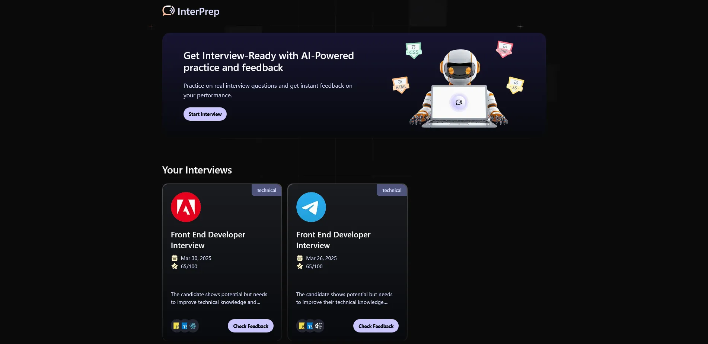Image resolution: width=708 pixels, height=344 pixels.
Task: Click Check Feedback on the Telegram interview card
Action: [375, 326]
